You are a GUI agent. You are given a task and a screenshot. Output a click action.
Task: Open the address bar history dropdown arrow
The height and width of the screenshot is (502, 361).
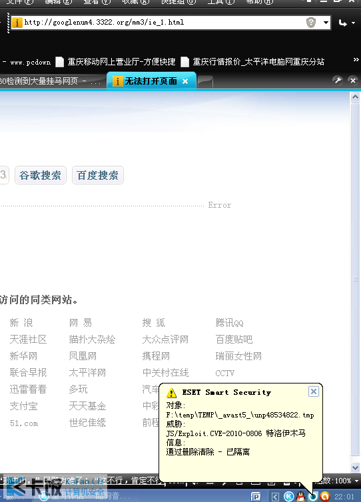point(326,23)
